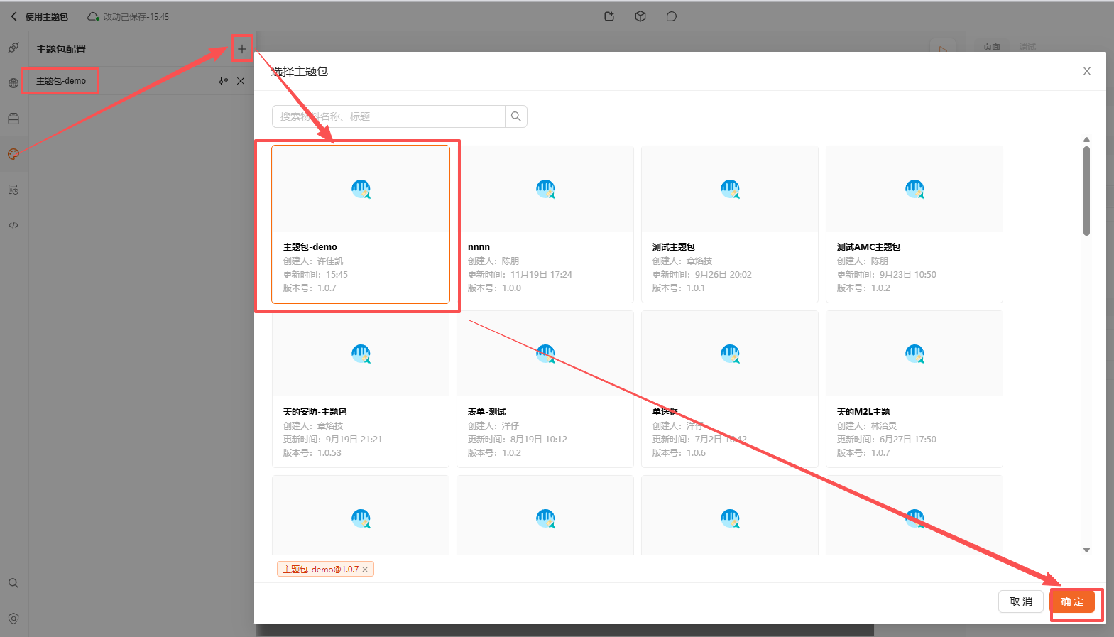
Task: Switch to the 页面 tab
Action: [x=991, y=47]
